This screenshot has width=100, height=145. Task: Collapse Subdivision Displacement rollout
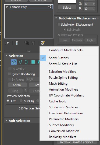(x=56, y=18)
